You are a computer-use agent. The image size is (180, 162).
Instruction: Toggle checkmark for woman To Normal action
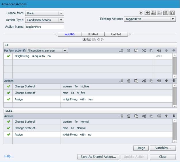pyautogui.click(x=8, y=121)
